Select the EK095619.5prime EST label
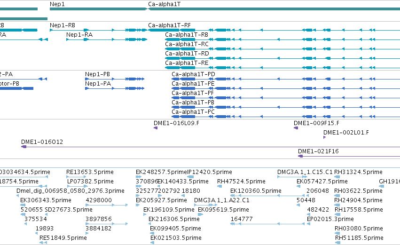The height and width of the screenshot is (245, 400). click(x=223, y=210)
